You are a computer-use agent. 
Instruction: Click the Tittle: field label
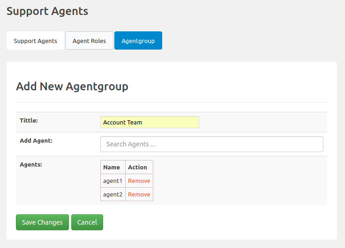click(x=29, y=121)
